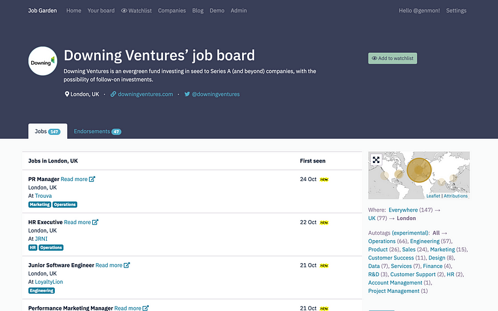498x311 pixels.
Task: Open @downingventures Twitter link
Action: pyautogui.click(x=215, y=94)
